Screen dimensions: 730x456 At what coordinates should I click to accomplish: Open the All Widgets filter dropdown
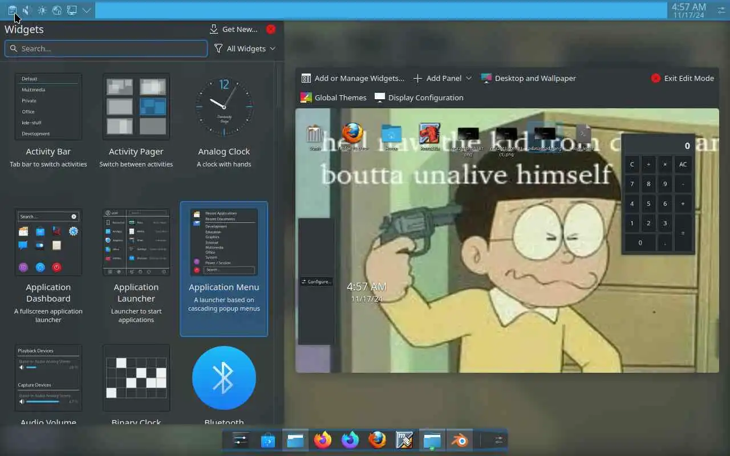coord(245,48)
